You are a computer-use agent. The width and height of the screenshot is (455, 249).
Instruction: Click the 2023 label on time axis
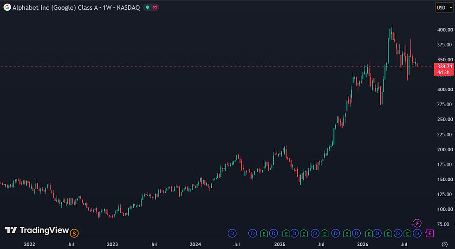[x=112, y=244]
